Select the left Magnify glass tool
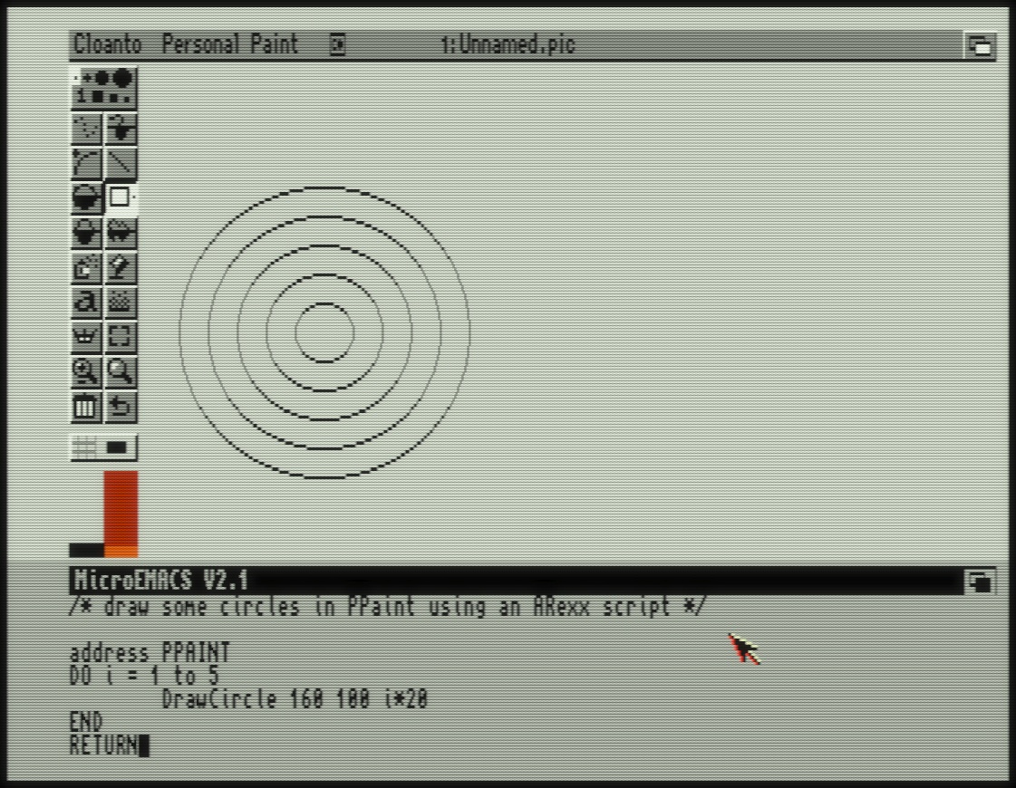 pos(86,372)
